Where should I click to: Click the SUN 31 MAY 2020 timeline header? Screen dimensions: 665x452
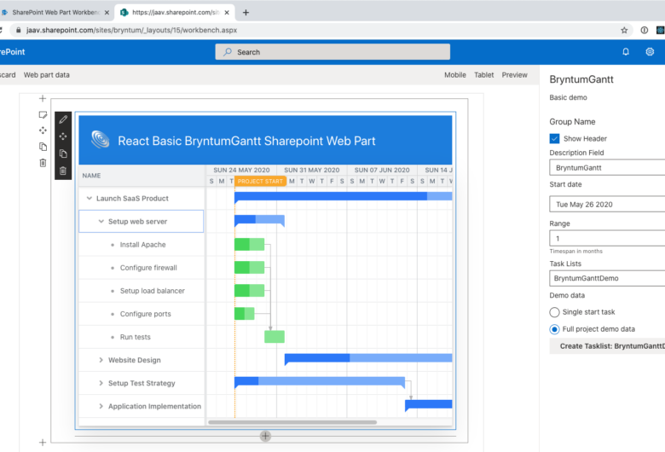[x=312, y=170]
